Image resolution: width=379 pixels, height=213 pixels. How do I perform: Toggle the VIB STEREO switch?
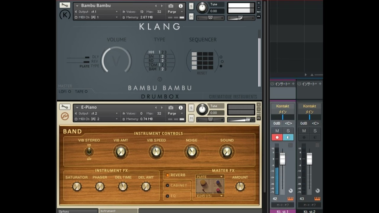pos(89,152)
